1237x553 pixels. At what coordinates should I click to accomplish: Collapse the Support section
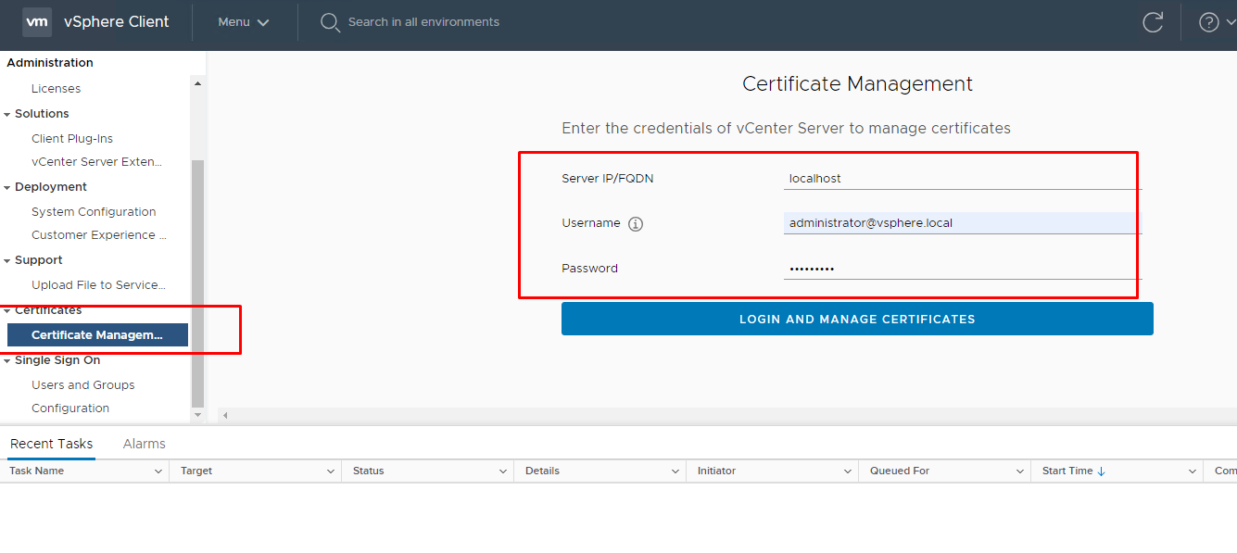coord(7,260)
